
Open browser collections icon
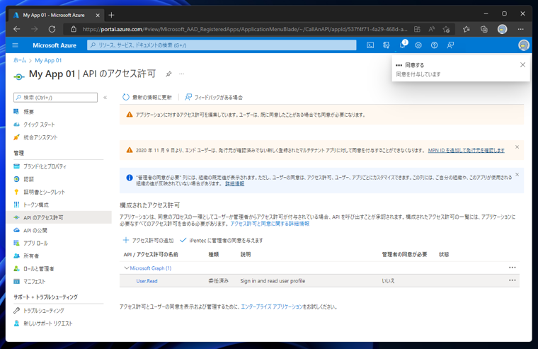[483, 29]
